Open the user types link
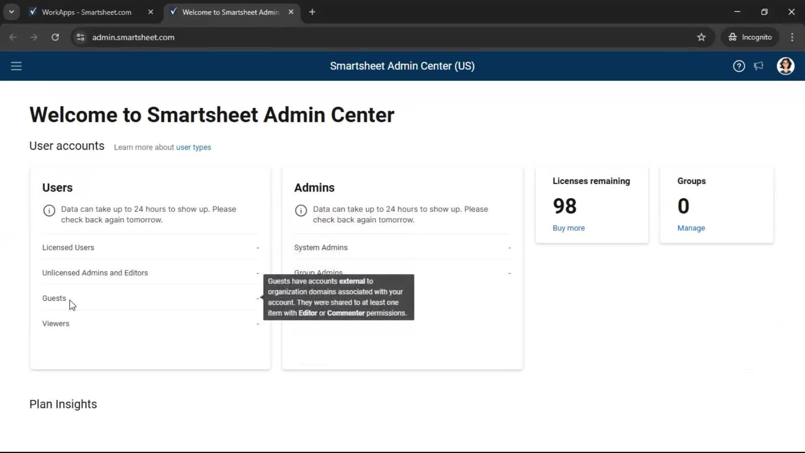The height and width of the screenshot is (453, 805). pyautogui.click(x=193, y=147)
